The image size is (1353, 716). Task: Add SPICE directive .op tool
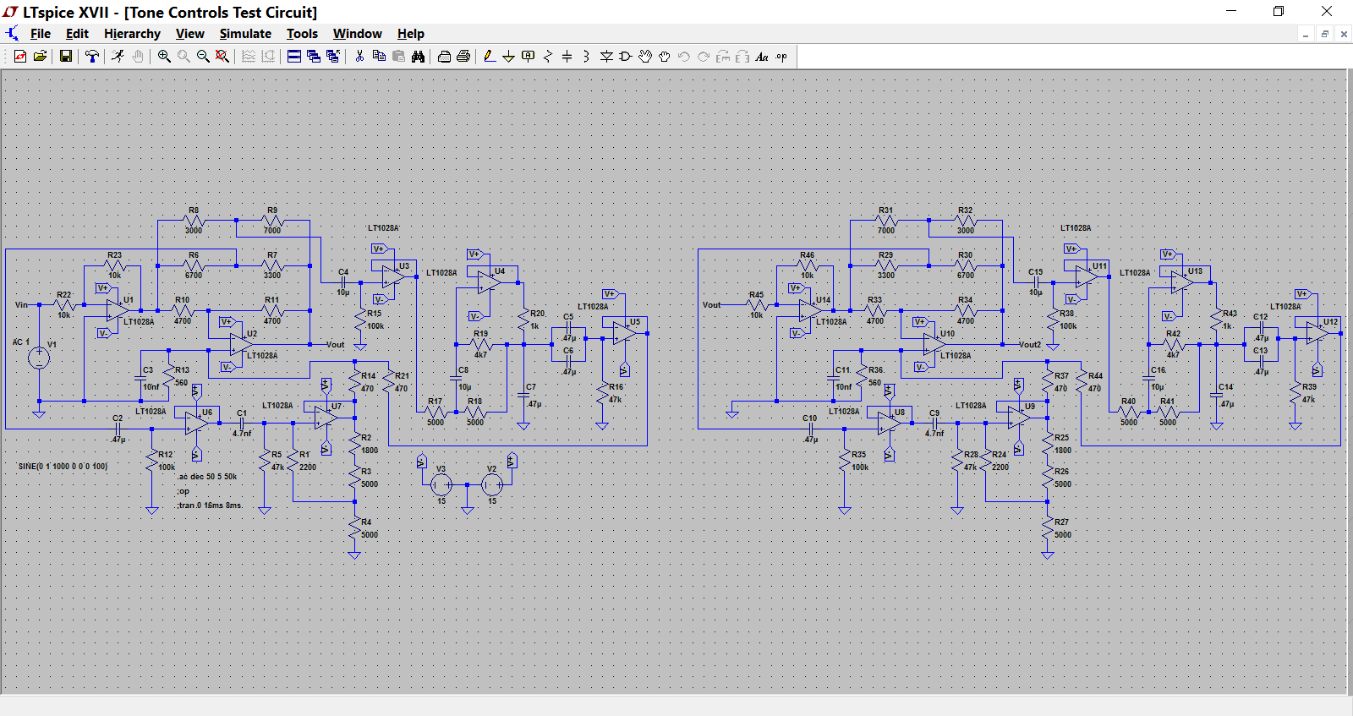pos(781,57)
